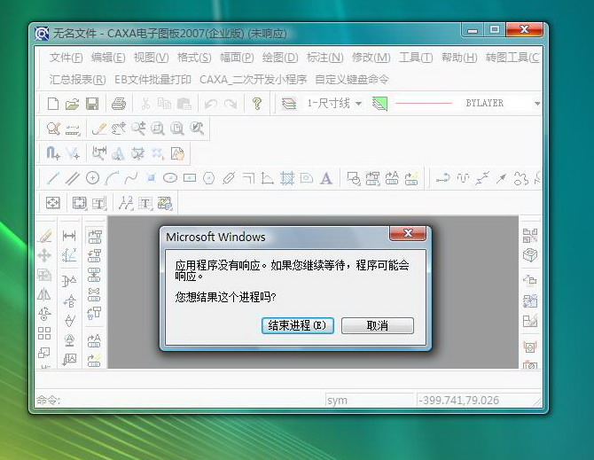Viewport: 594px width, 460px height.
Task: Open the EB文件批量打印 menu
Action: tap(152, 80)
